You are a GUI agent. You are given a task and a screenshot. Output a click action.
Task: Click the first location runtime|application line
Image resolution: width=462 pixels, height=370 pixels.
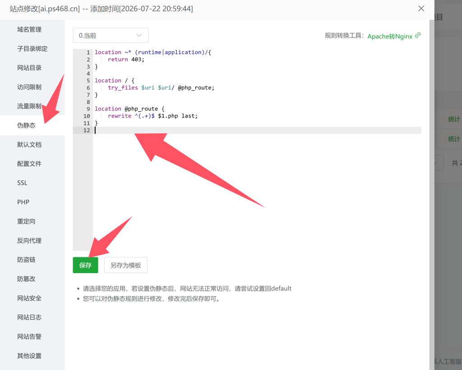click(153, 52)
